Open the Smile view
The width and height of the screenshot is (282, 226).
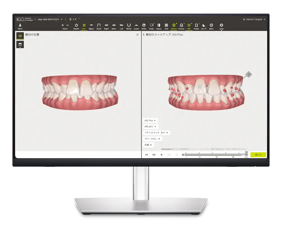coord(144,26)
